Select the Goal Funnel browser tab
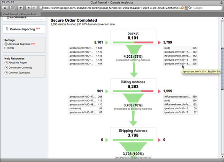Image resolution: width=224 pixels, height=162 pixels. tap(21, 14)
